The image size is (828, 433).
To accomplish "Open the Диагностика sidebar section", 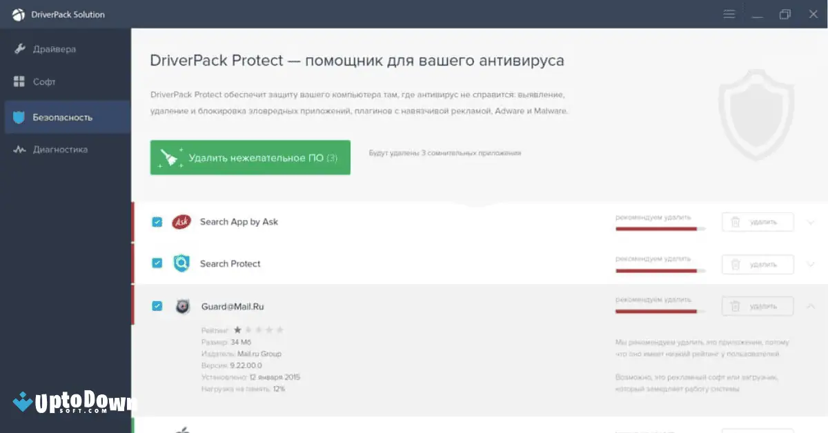I will point(60,149).
